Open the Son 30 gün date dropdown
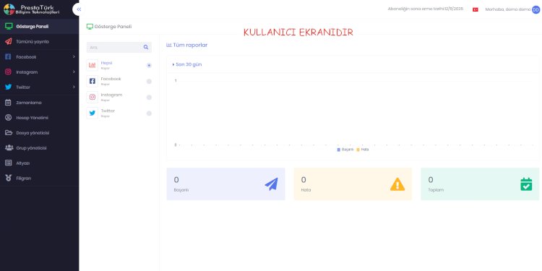The height and width of the screenshot is (271, 542). point(187,64)
